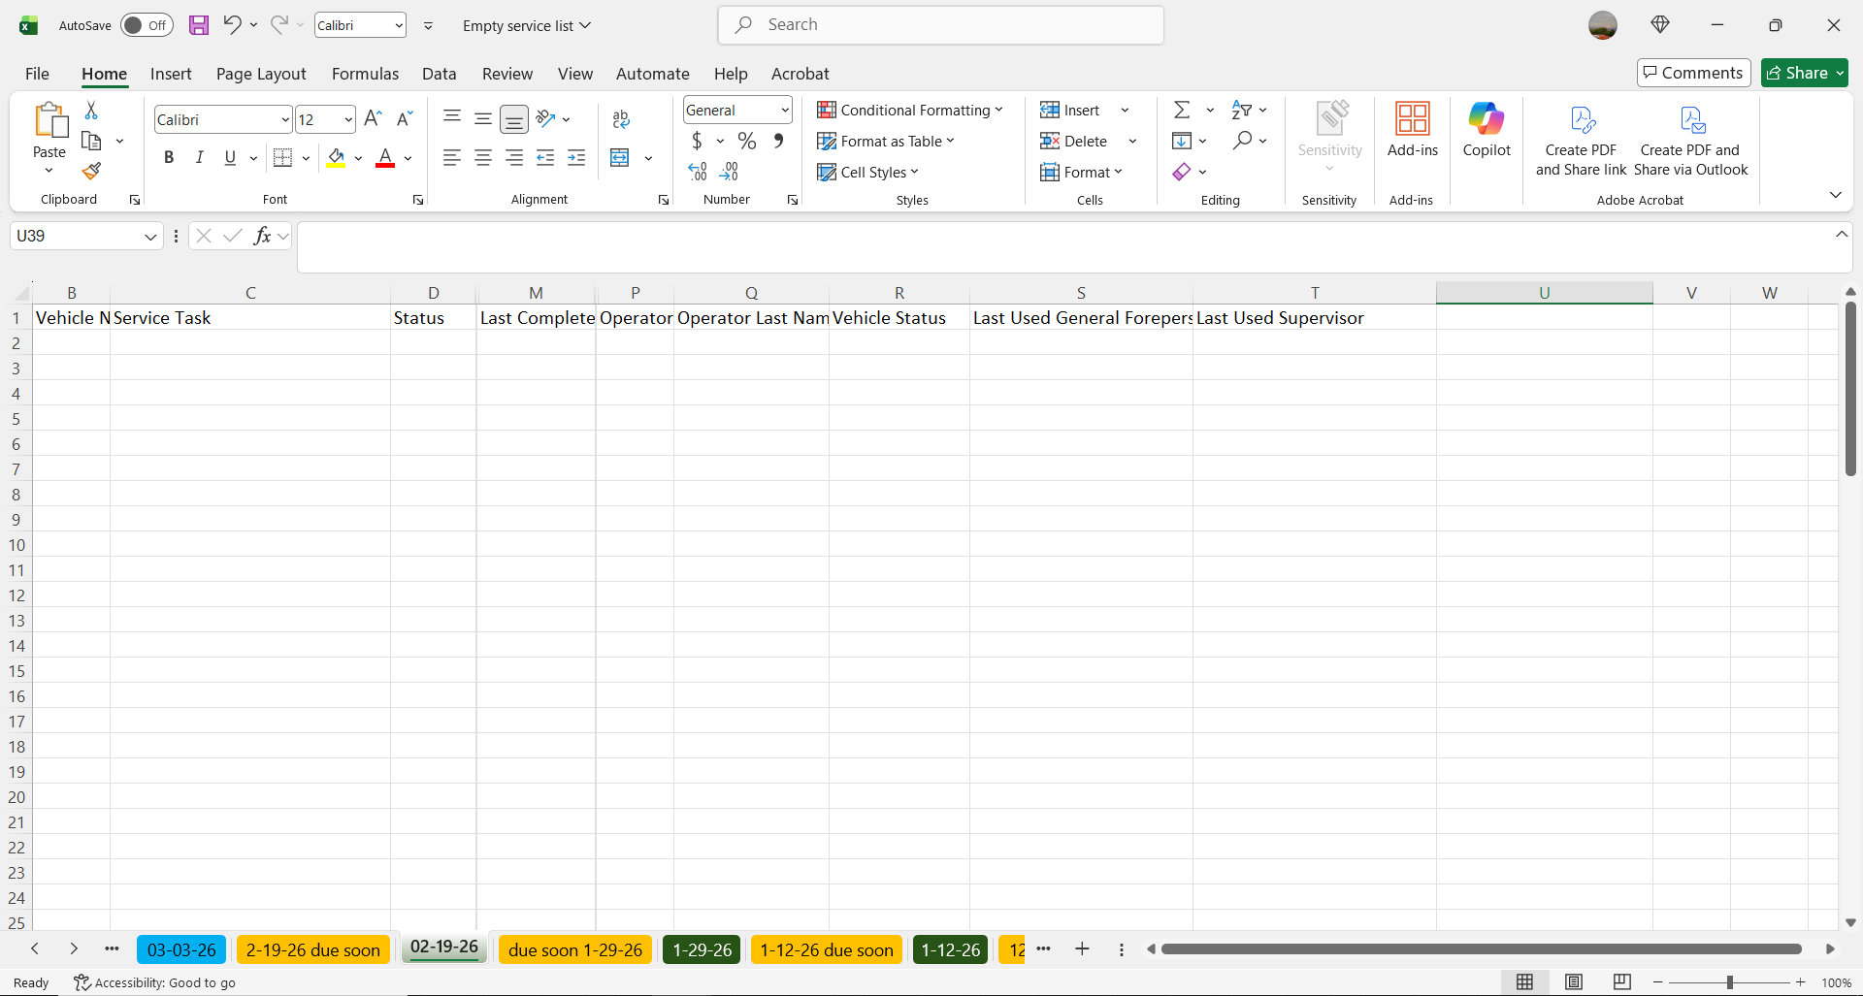The width and height of the screenshot is (1863, 996).
Task: Click the Wrap Text icon
Action: pyautogui.click(x=621, y=119)
